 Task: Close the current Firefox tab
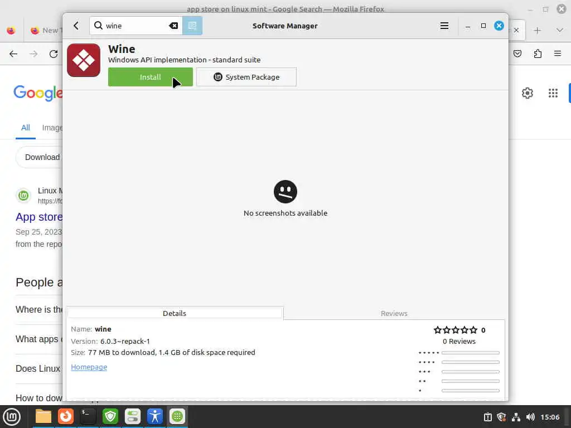pos(516,30)
